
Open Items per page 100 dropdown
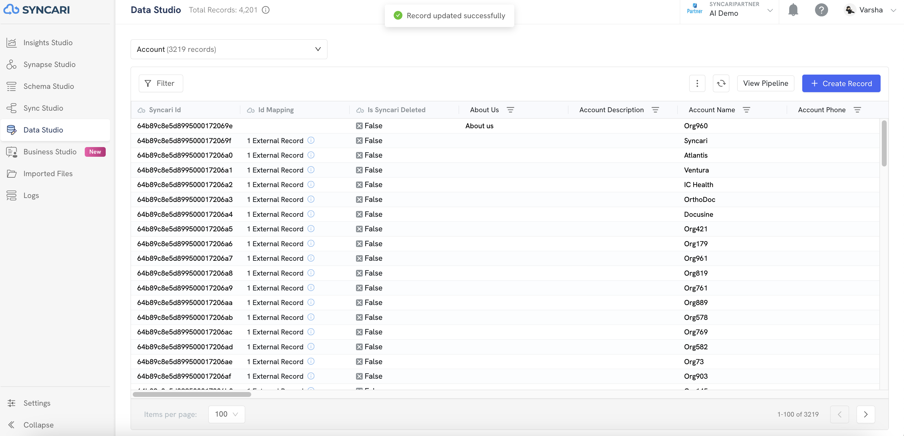[x=226, y=414]
